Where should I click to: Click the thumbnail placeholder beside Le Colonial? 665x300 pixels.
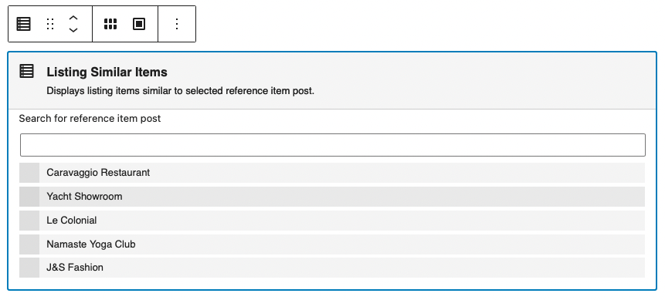29,221
